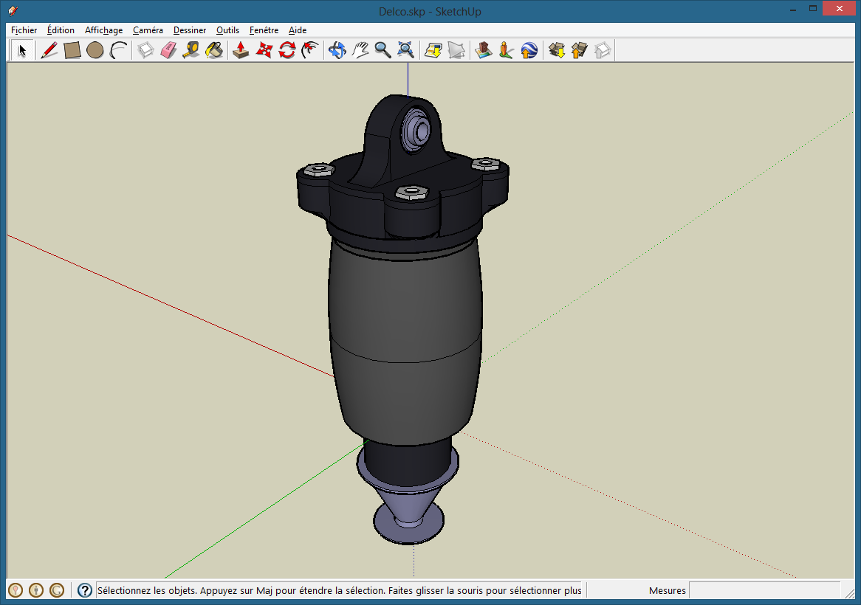The width and height of the screenshot is (861, 605).
Task: Open the Fenêtre menu
Action: [x=264, y=30]
